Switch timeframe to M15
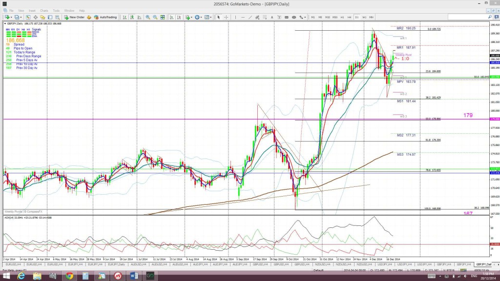The image size is (500, 281). 328,17
